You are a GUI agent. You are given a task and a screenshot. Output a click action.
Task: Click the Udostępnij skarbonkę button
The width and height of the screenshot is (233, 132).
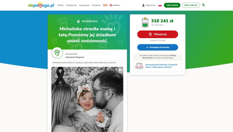tap(158, 47)
